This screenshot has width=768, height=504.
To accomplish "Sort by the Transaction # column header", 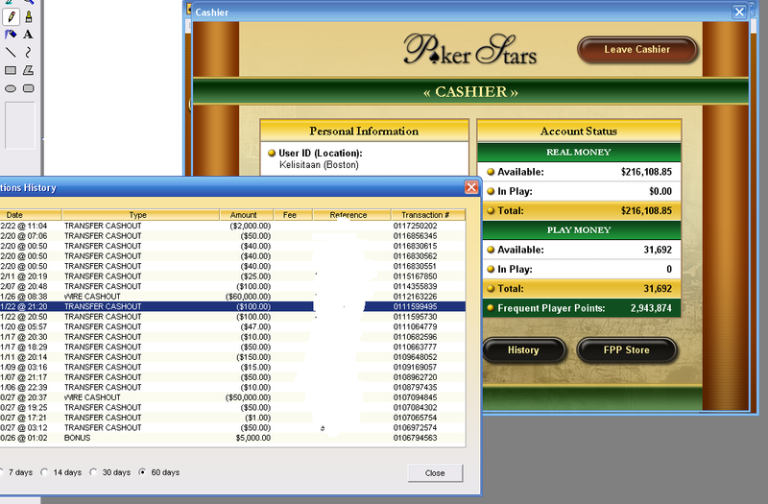I will click(x=428, y=215).
